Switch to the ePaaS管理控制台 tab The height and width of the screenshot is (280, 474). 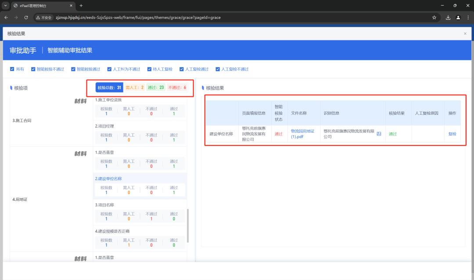coord(39,5)
